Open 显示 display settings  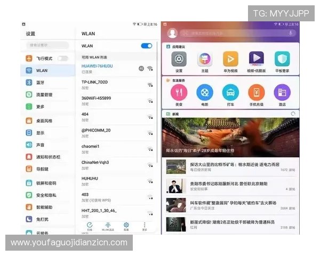[48, 133]
